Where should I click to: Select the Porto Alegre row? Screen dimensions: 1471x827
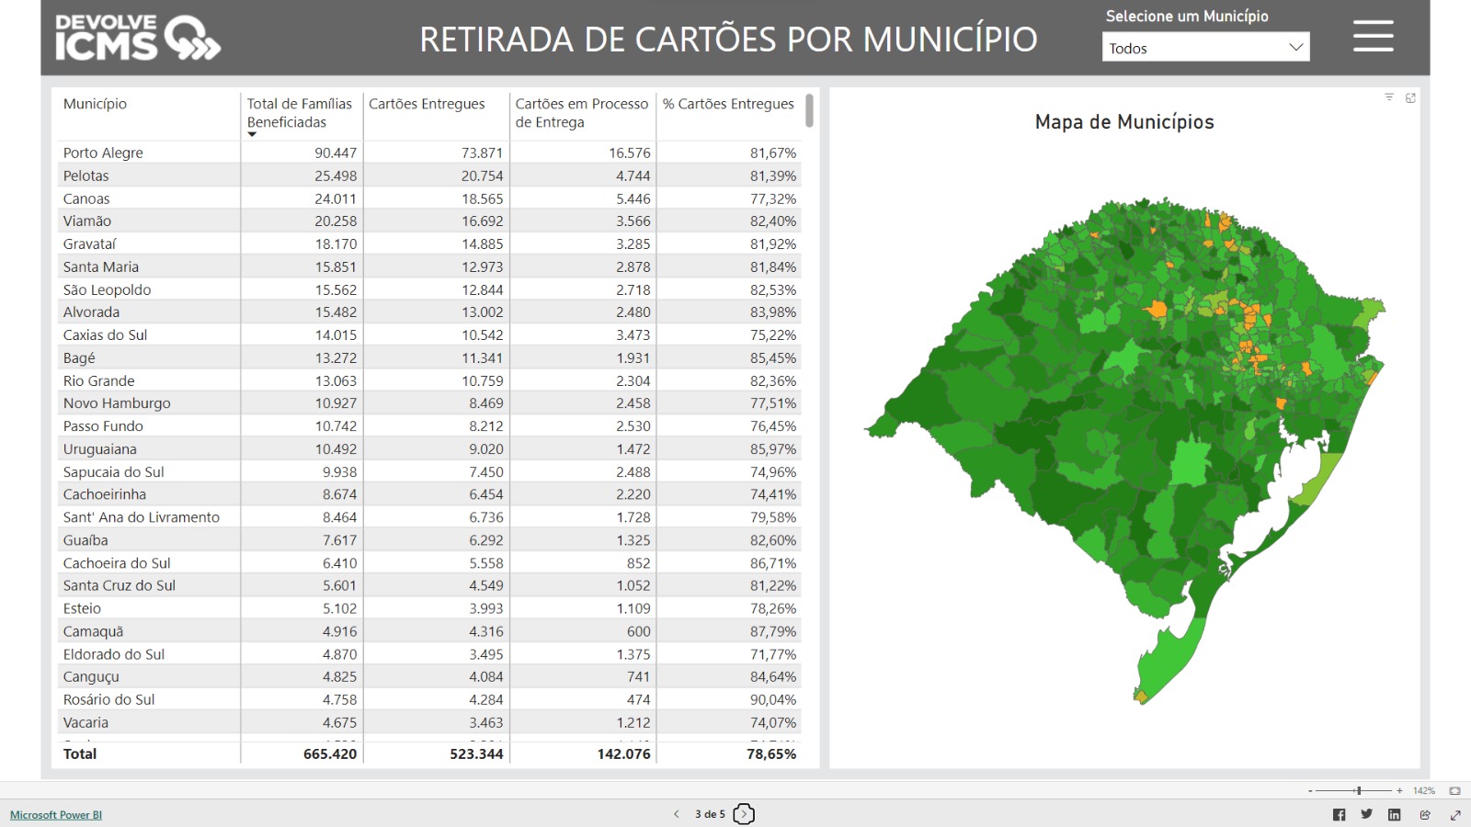[103, 153]
